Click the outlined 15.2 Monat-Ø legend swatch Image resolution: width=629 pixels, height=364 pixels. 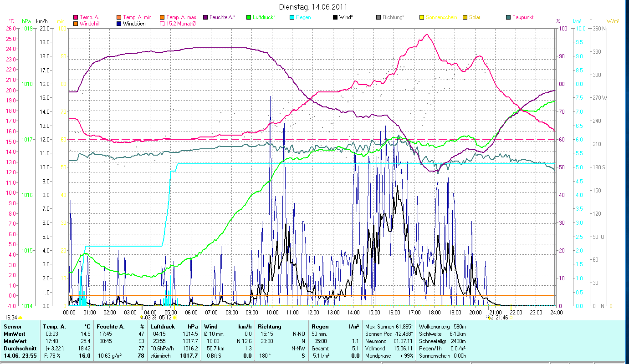point(163,24)
